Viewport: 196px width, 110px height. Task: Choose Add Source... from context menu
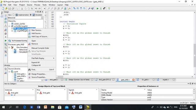tap(42, 33)
